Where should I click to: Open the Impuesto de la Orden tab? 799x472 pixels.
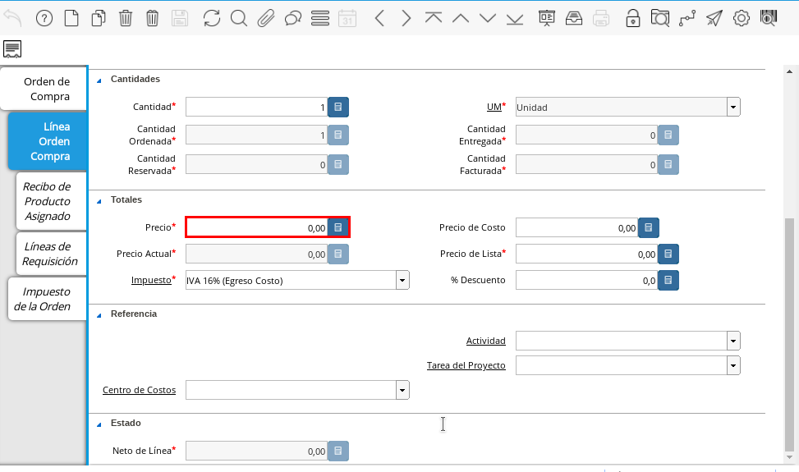(47, 299)
